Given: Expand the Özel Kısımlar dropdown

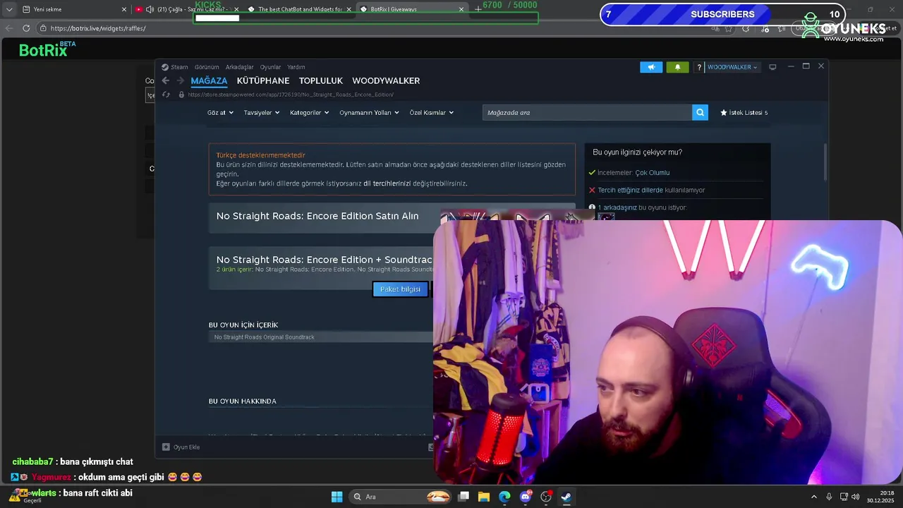Looking at the screenshot, I should [432, 112].
